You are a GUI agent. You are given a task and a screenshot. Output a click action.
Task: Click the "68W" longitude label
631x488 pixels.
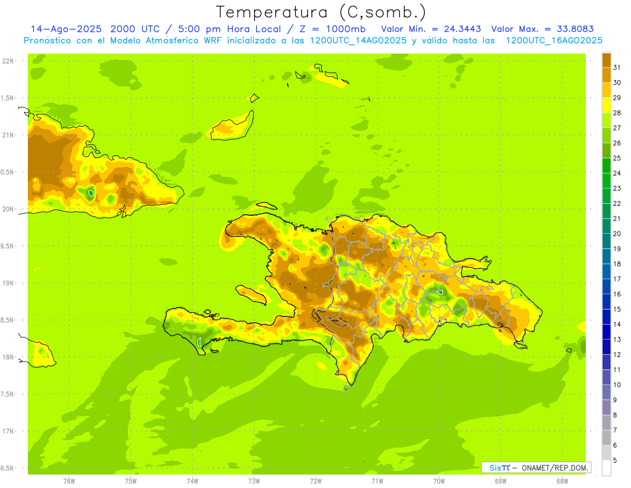(562, 481)
